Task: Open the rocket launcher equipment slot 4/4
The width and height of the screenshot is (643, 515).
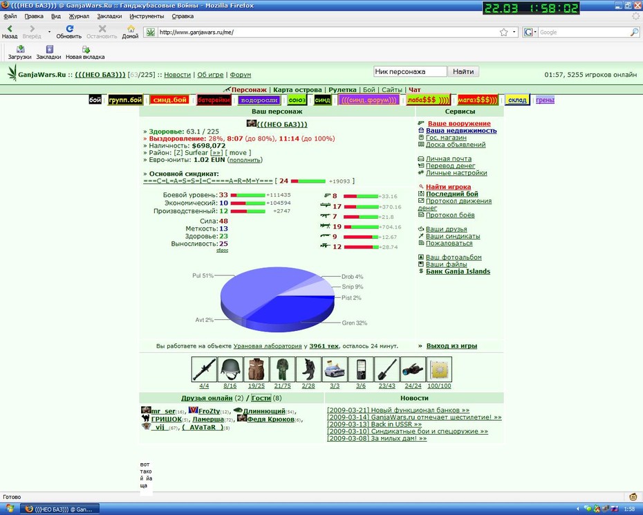Action: pos(204,369)
